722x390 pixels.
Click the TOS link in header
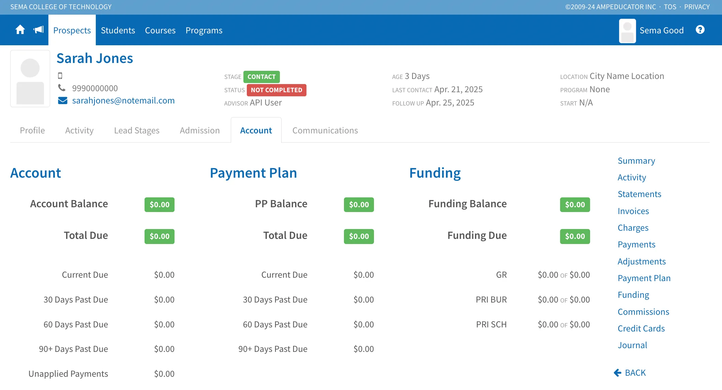[670, 7]
